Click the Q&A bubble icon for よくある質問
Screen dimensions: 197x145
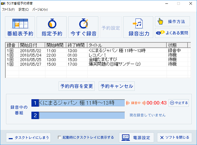coord(160,33)
